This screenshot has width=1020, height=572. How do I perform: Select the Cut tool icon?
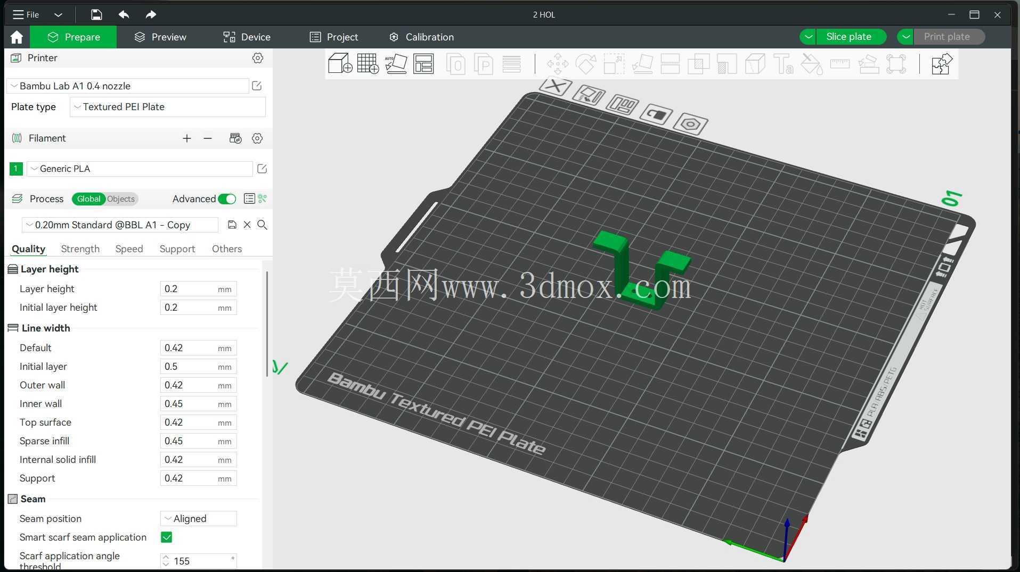[670, 64]
